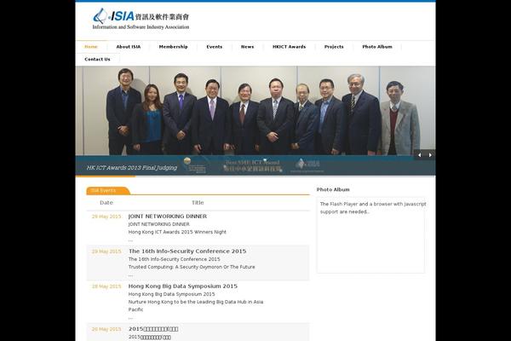Viewport: 511px width, 341px height.
Task: Open About ISIA menu
Action: 129,47
